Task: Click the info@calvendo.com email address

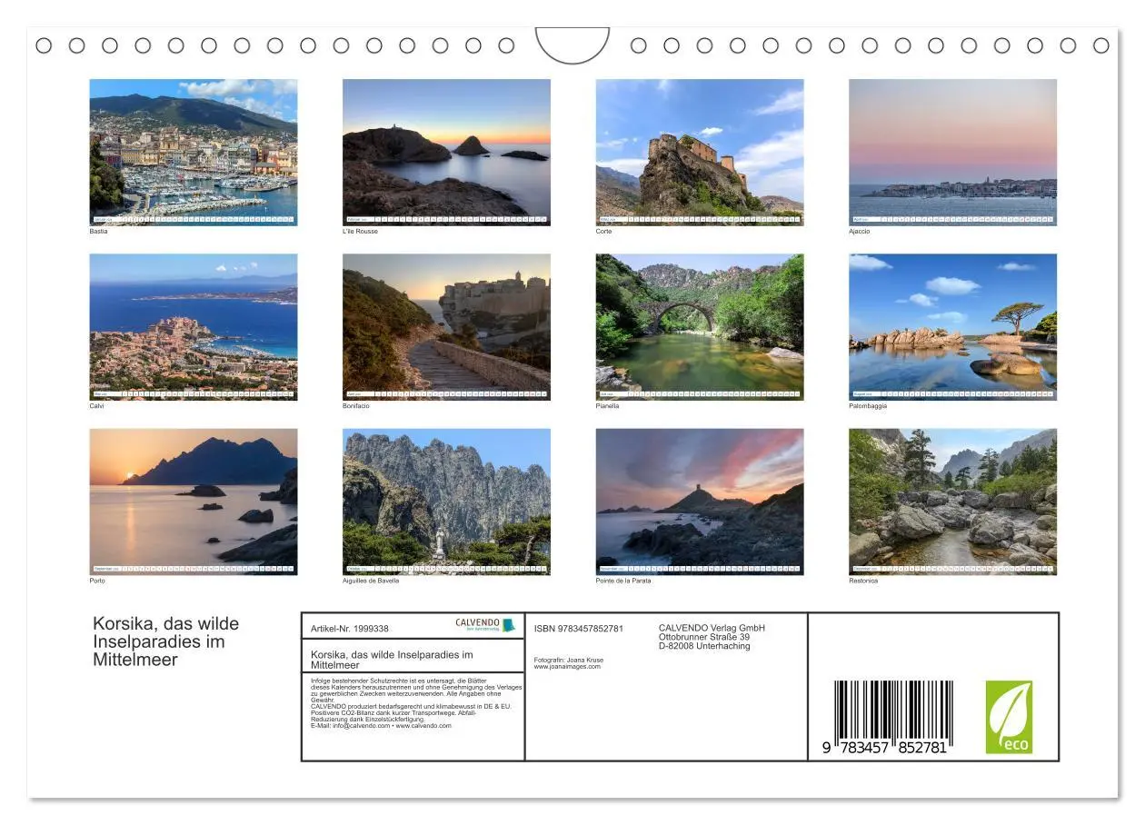Action: point(359,726)
